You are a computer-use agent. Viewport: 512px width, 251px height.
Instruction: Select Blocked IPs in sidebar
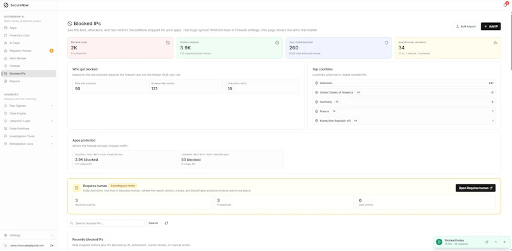click(29, 74)
